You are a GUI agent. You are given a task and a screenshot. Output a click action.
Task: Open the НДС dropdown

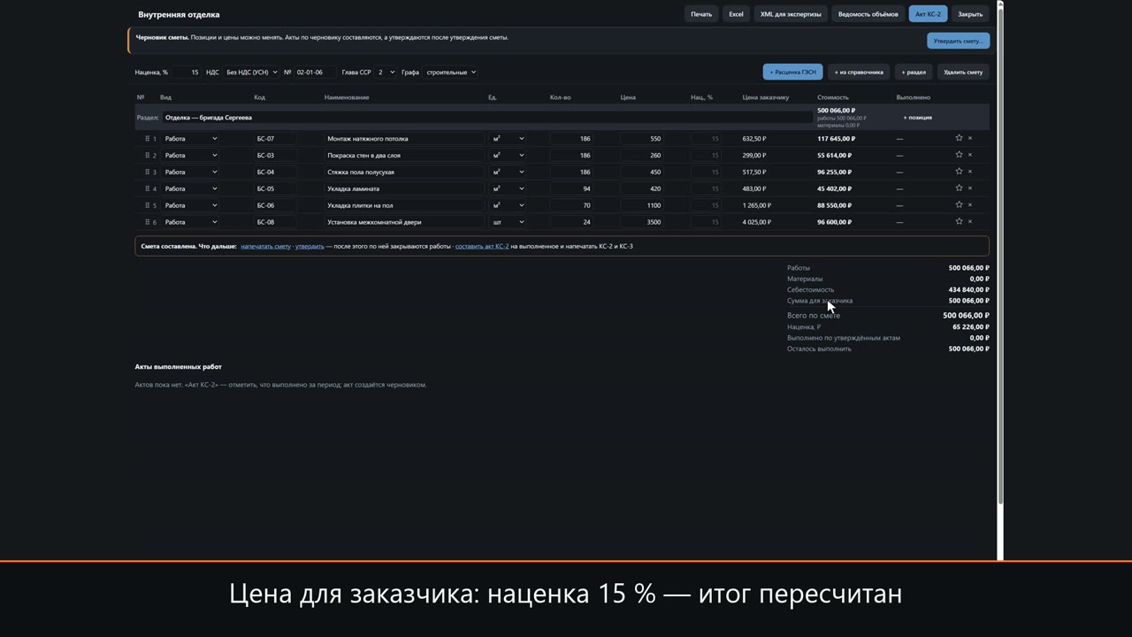251,73
